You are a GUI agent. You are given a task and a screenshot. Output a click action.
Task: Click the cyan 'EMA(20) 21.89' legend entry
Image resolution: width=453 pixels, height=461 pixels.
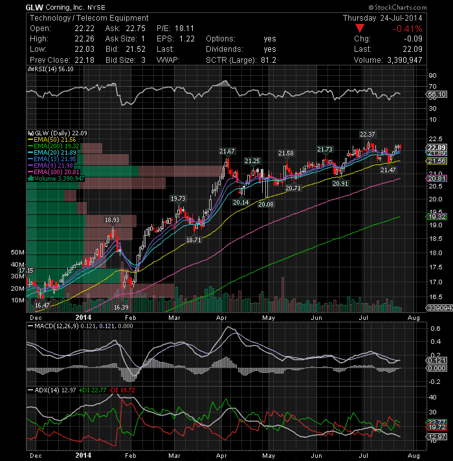pyautogui.click(x=52, y=153)
